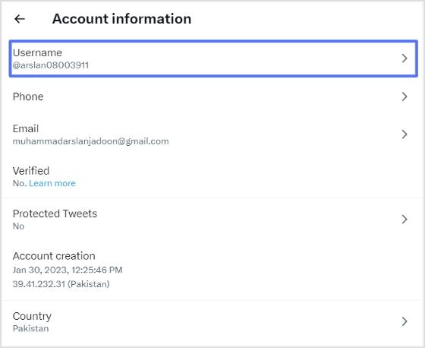Open the Username row chevron

tap(405, 58)
